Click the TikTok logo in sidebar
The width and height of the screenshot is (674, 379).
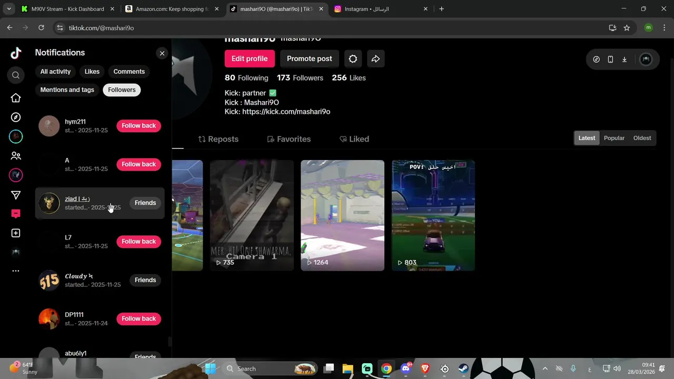[x=16, y=53]
